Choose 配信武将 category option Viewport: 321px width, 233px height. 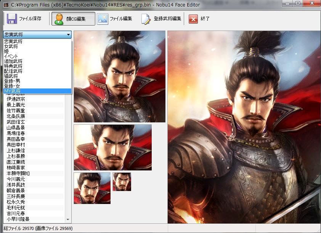click(x=37, y=71)
